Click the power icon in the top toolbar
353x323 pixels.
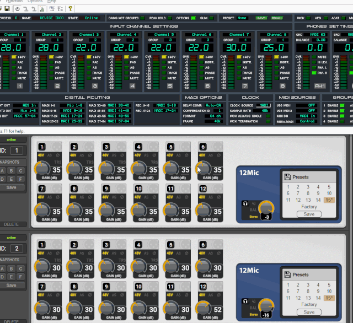[x=17, y=9]
